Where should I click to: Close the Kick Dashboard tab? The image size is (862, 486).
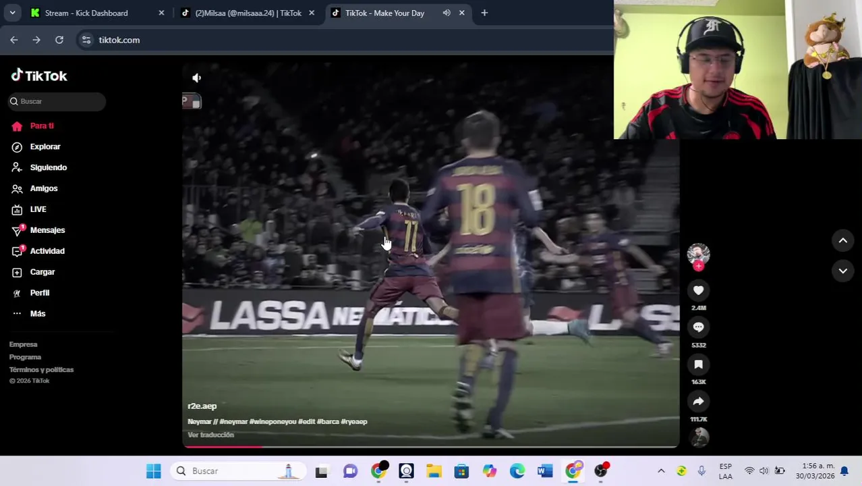pyautogui.click(x=161, y=13)
